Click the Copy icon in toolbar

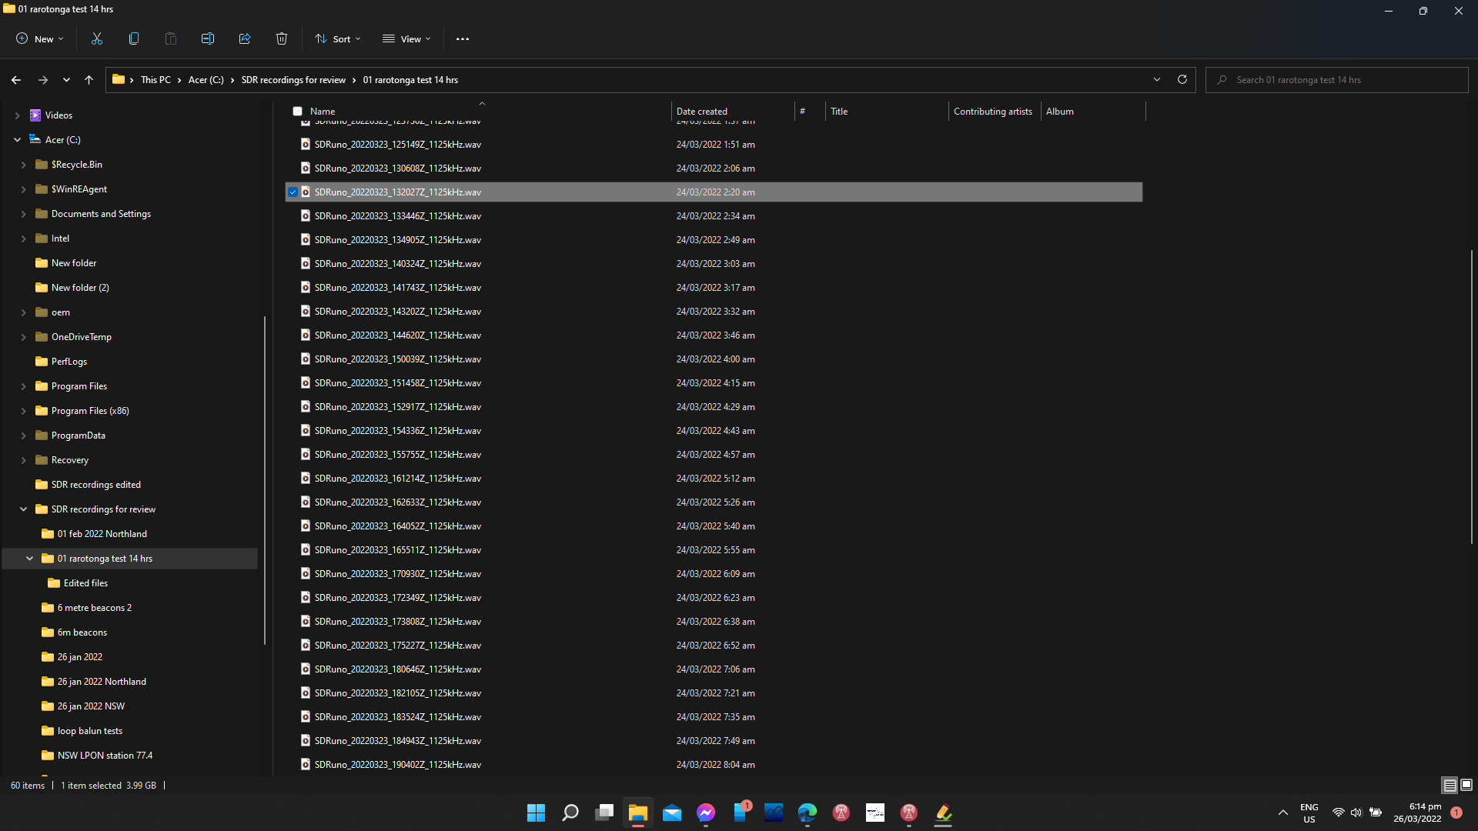(x=134, y=38)
